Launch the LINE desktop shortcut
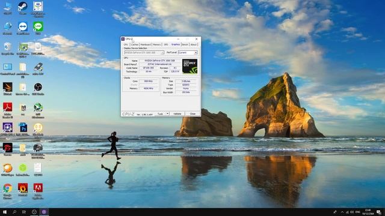The image size is (385, 216). (x=38, y=27)
